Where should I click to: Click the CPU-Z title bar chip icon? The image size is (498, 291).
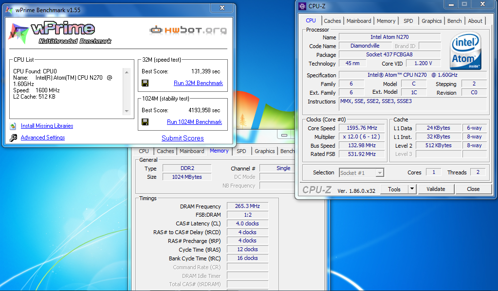[x=302, y=6]
